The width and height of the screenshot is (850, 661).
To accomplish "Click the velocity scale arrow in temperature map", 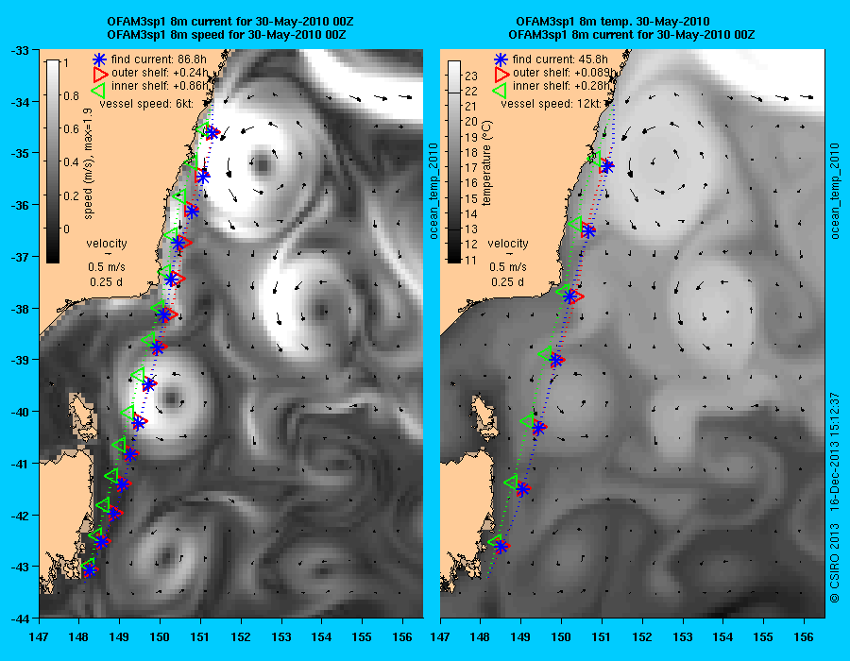I will point(508,254).
